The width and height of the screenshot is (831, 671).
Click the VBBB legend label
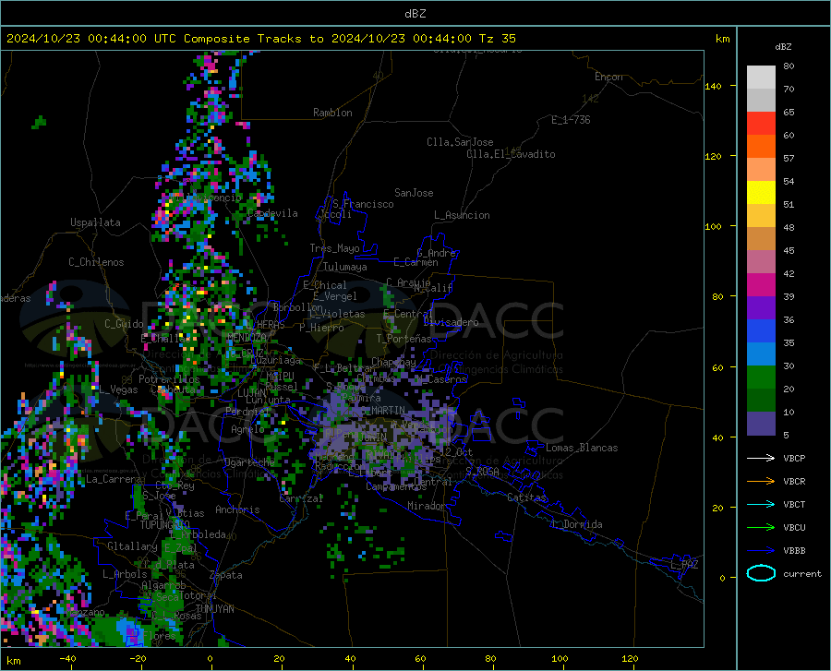pyautogui.click(x=794, y=551)
